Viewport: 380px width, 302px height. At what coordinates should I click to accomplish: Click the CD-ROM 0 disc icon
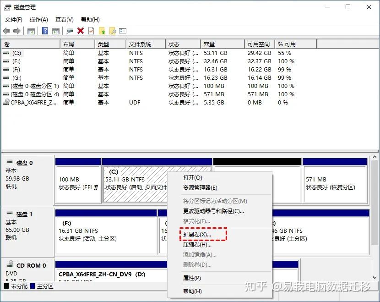click(x=10, y=264)
